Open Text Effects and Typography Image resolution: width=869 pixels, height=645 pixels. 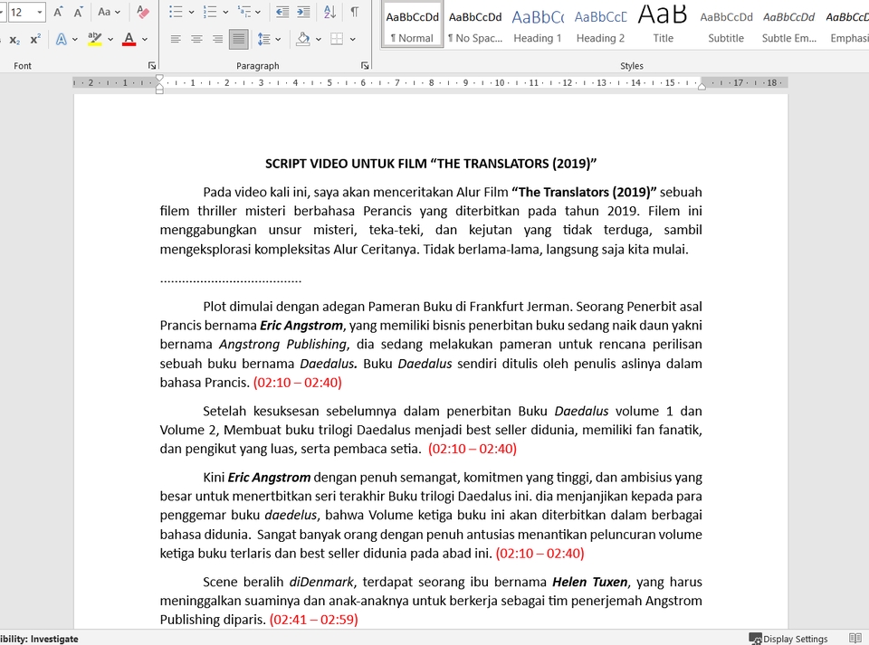coord(61,39)
